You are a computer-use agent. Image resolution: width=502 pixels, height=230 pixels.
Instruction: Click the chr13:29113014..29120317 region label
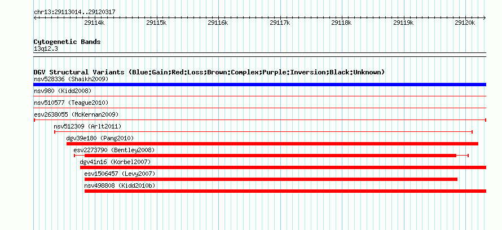pos(74,12)
